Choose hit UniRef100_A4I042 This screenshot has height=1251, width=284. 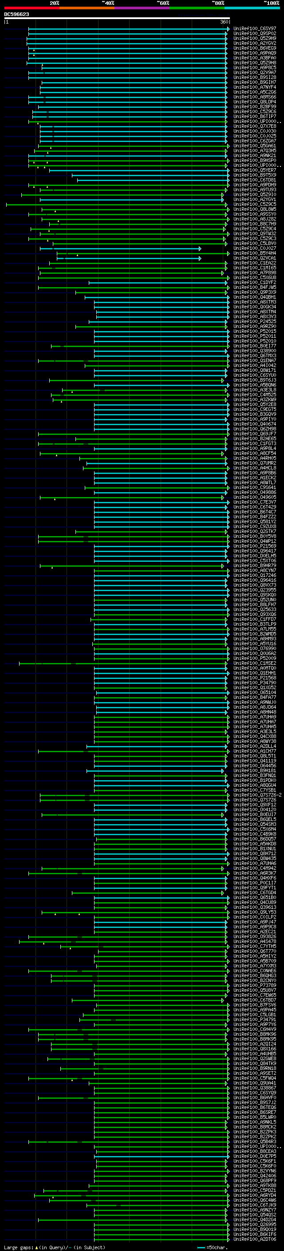(255, 366)
